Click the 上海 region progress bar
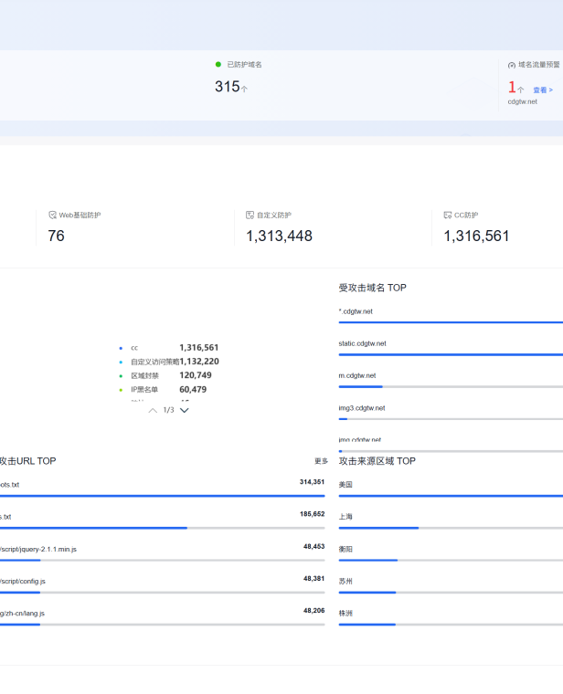 coord(451,528)
